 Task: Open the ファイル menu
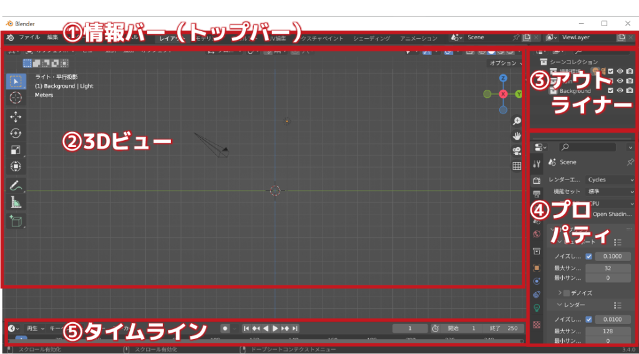(29, 38)
